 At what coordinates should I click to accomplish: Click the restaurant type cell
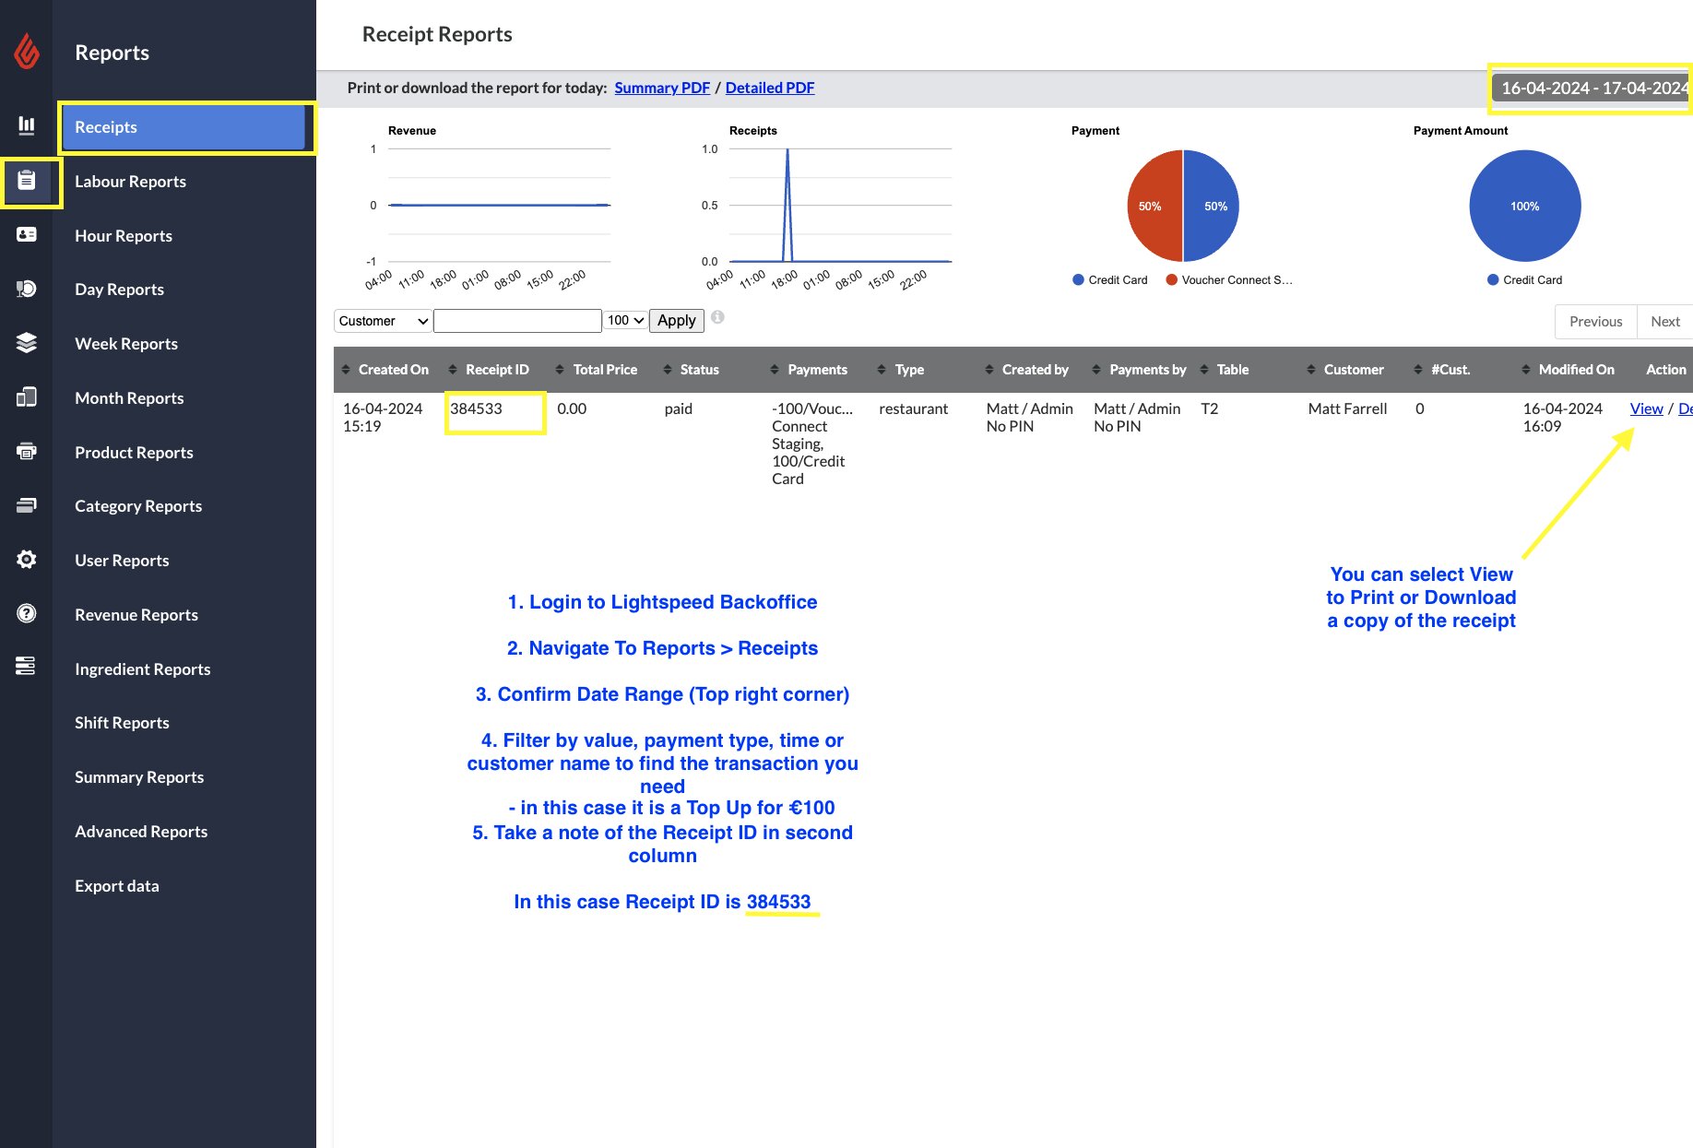click(913, 408)
